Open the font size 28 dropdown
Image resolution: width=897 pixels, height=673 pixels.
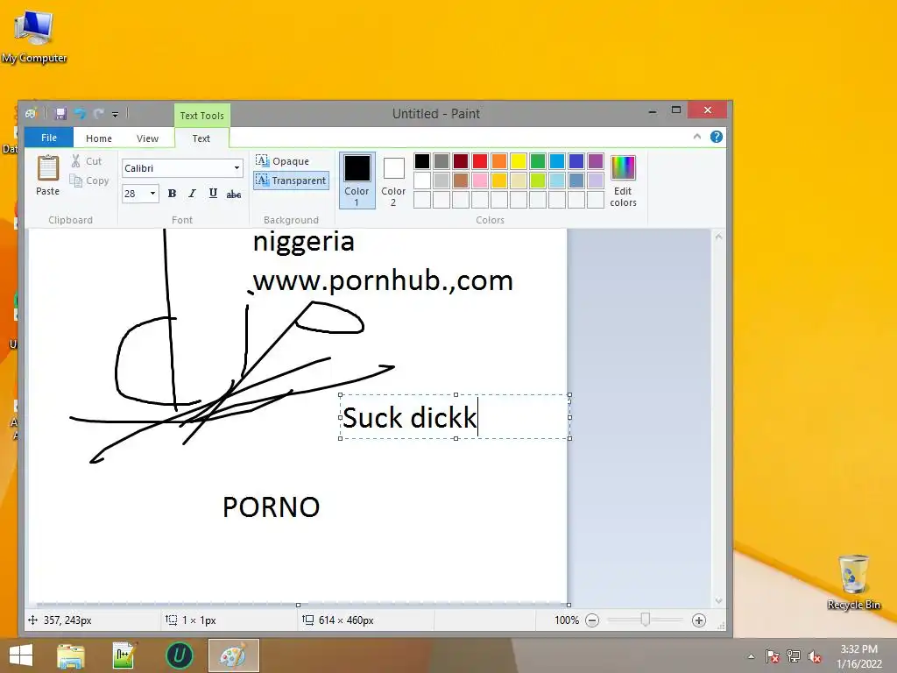pyautogui.click(x=152, y=194)
